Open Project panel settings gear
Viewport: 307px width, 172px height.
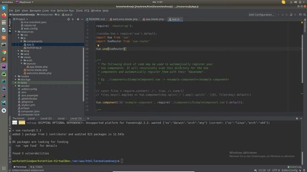[78, 19]
